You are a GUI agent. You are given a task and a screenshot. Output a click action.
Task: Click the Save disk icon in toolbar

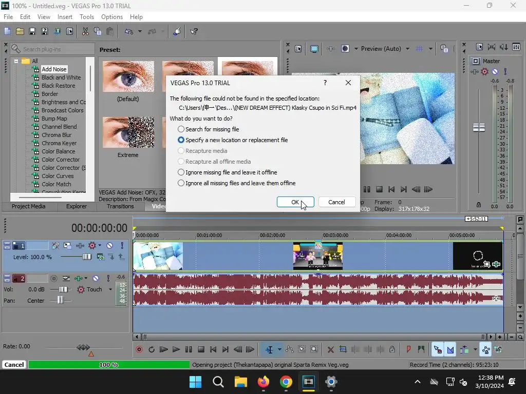click(x=32, y=31)
